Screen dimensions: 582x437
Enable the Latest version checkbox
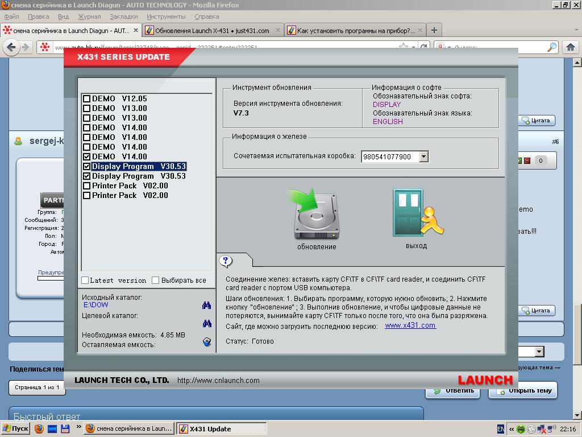point(85,280)
